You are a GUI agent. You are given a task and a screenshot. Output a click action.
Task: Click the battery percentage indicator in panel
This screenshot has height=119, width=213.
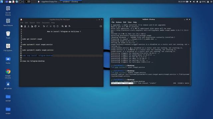pyautogui.click(x=202, y=2)
